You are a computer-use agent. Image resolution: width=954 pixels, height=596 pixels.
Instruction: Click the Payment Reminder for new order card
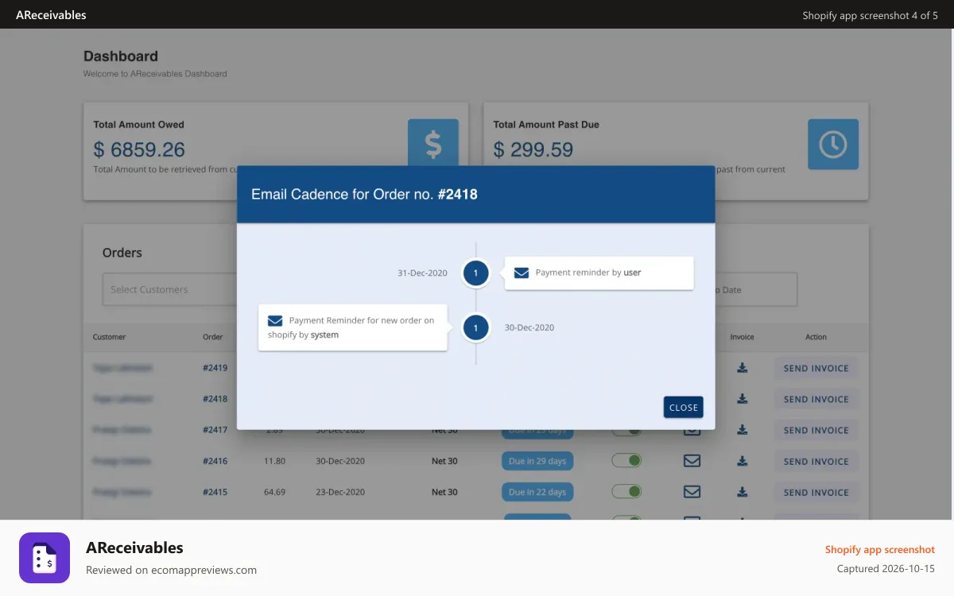(353, 327)
